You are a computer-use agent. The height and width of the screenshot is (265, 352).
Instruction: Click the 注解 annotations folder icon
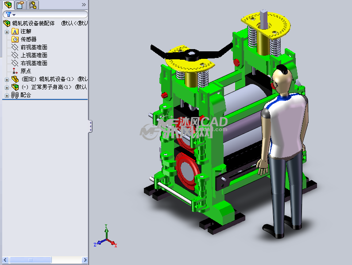point(15,31)
